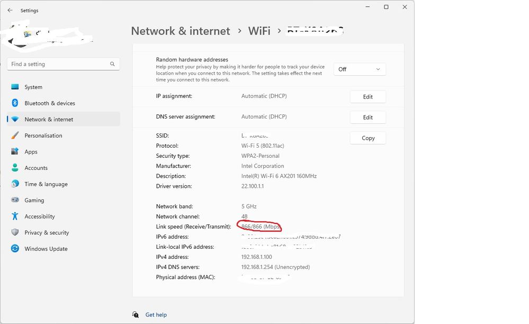Select the Personalisation paintbrush icon
The height and width of the screenshot is (324, 529).
point(15,136)
